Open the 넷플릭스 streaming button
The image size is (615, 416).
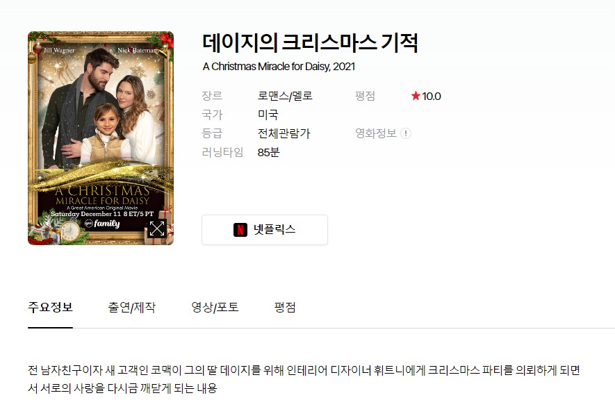[x=265, y=230]
